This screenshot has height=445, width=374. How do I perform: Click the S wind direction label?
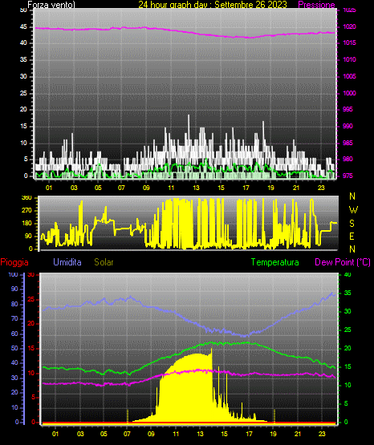click(x=352, y=224)
